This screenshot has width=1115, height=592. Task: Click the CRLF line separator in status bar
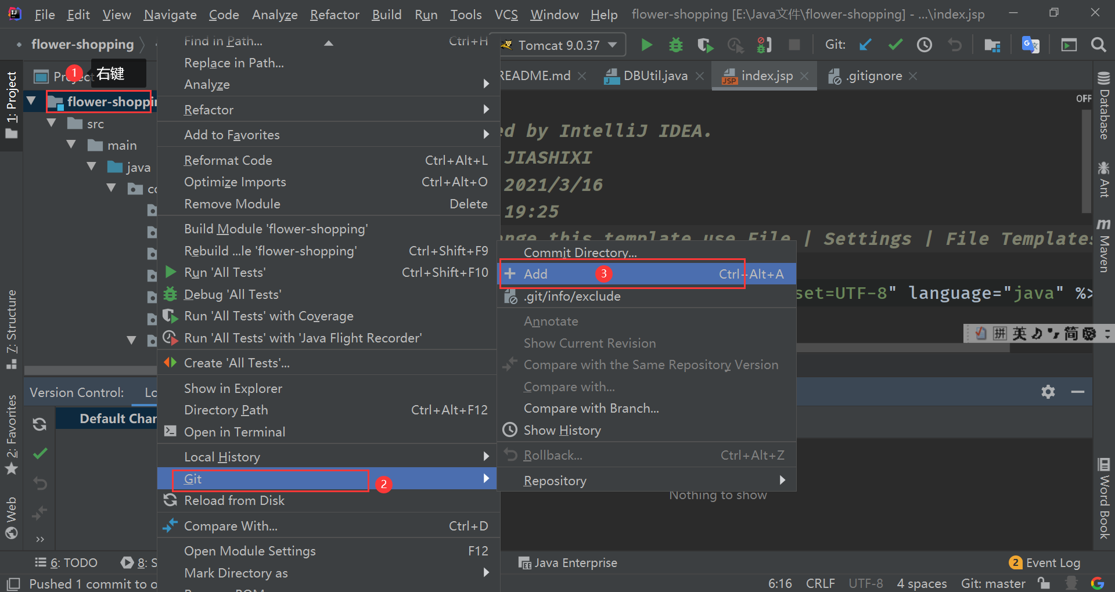tap(820, 583)
